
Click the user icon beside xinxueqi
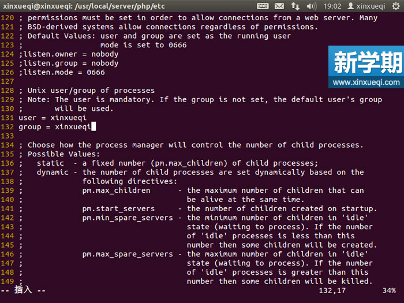click(x=350, y=6)
